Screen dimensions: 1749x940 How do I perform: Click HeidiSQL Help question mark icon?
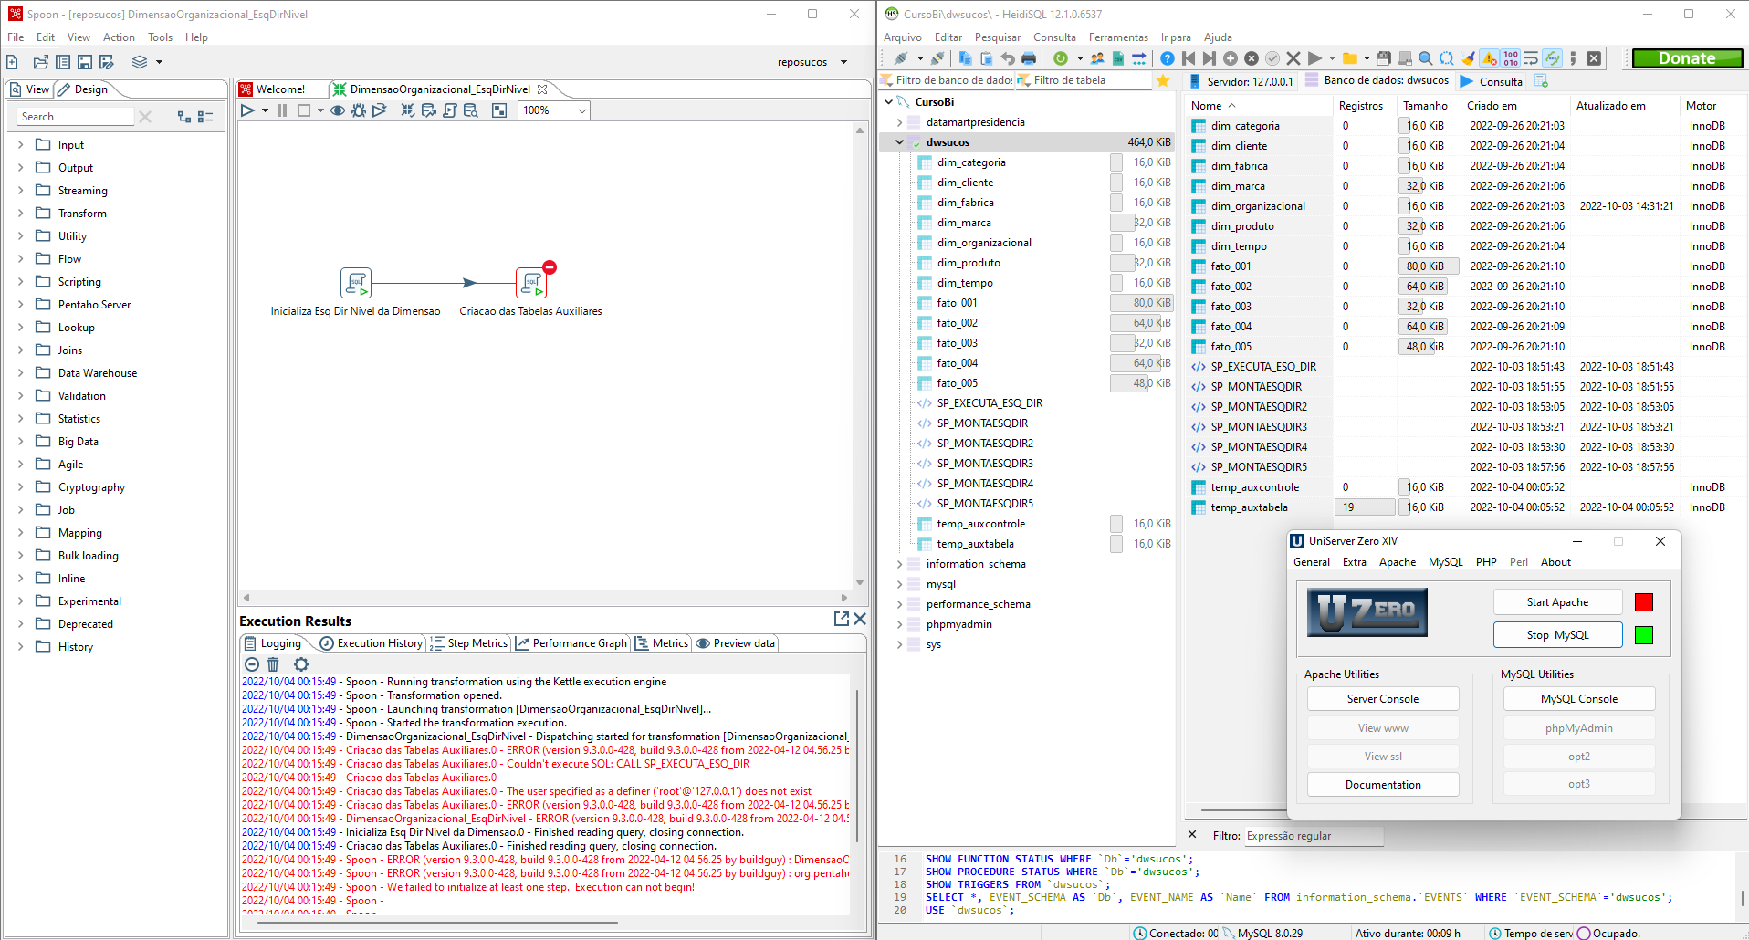1168,58
